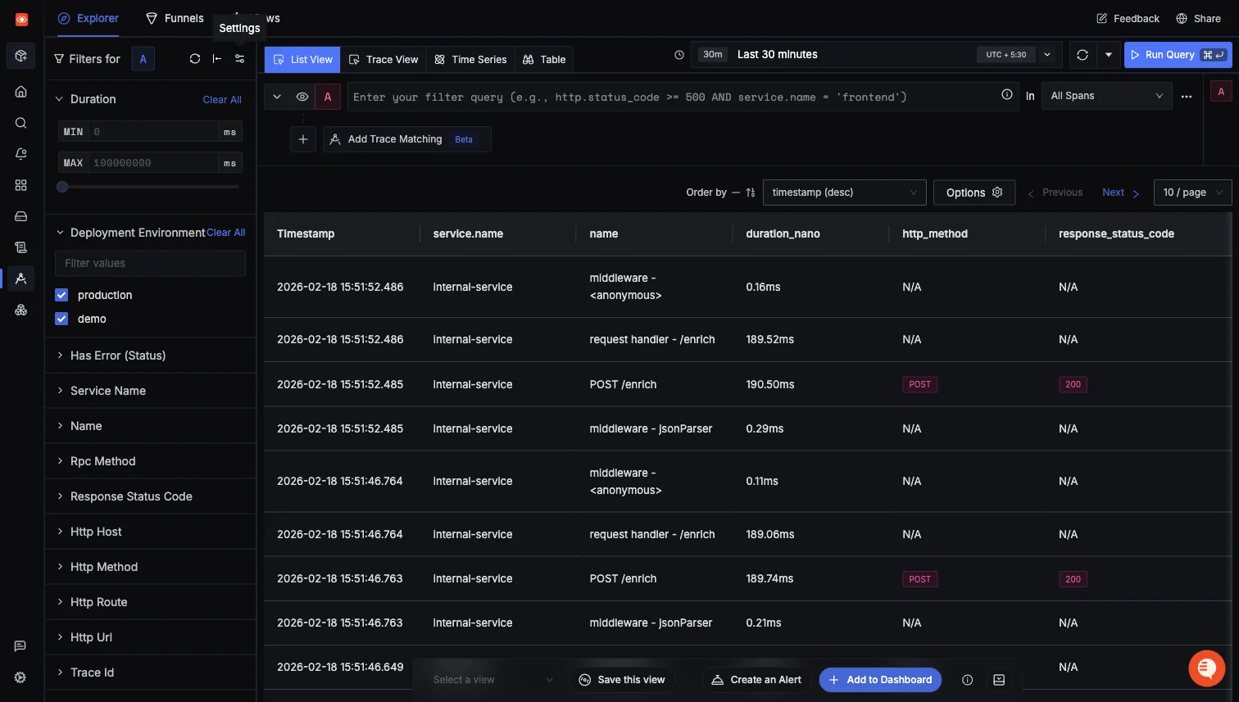This screenshot has width=1239, height=702.
Task: Open the Logs icon in the sidebar
Action: [x=20, y=247]
